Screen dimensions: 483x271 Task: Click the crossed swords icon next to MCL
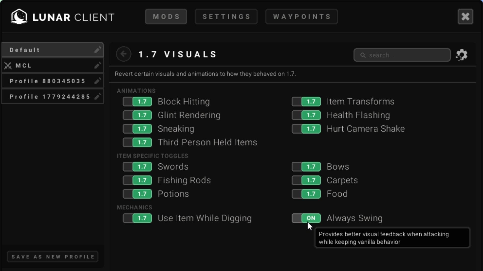8,65
